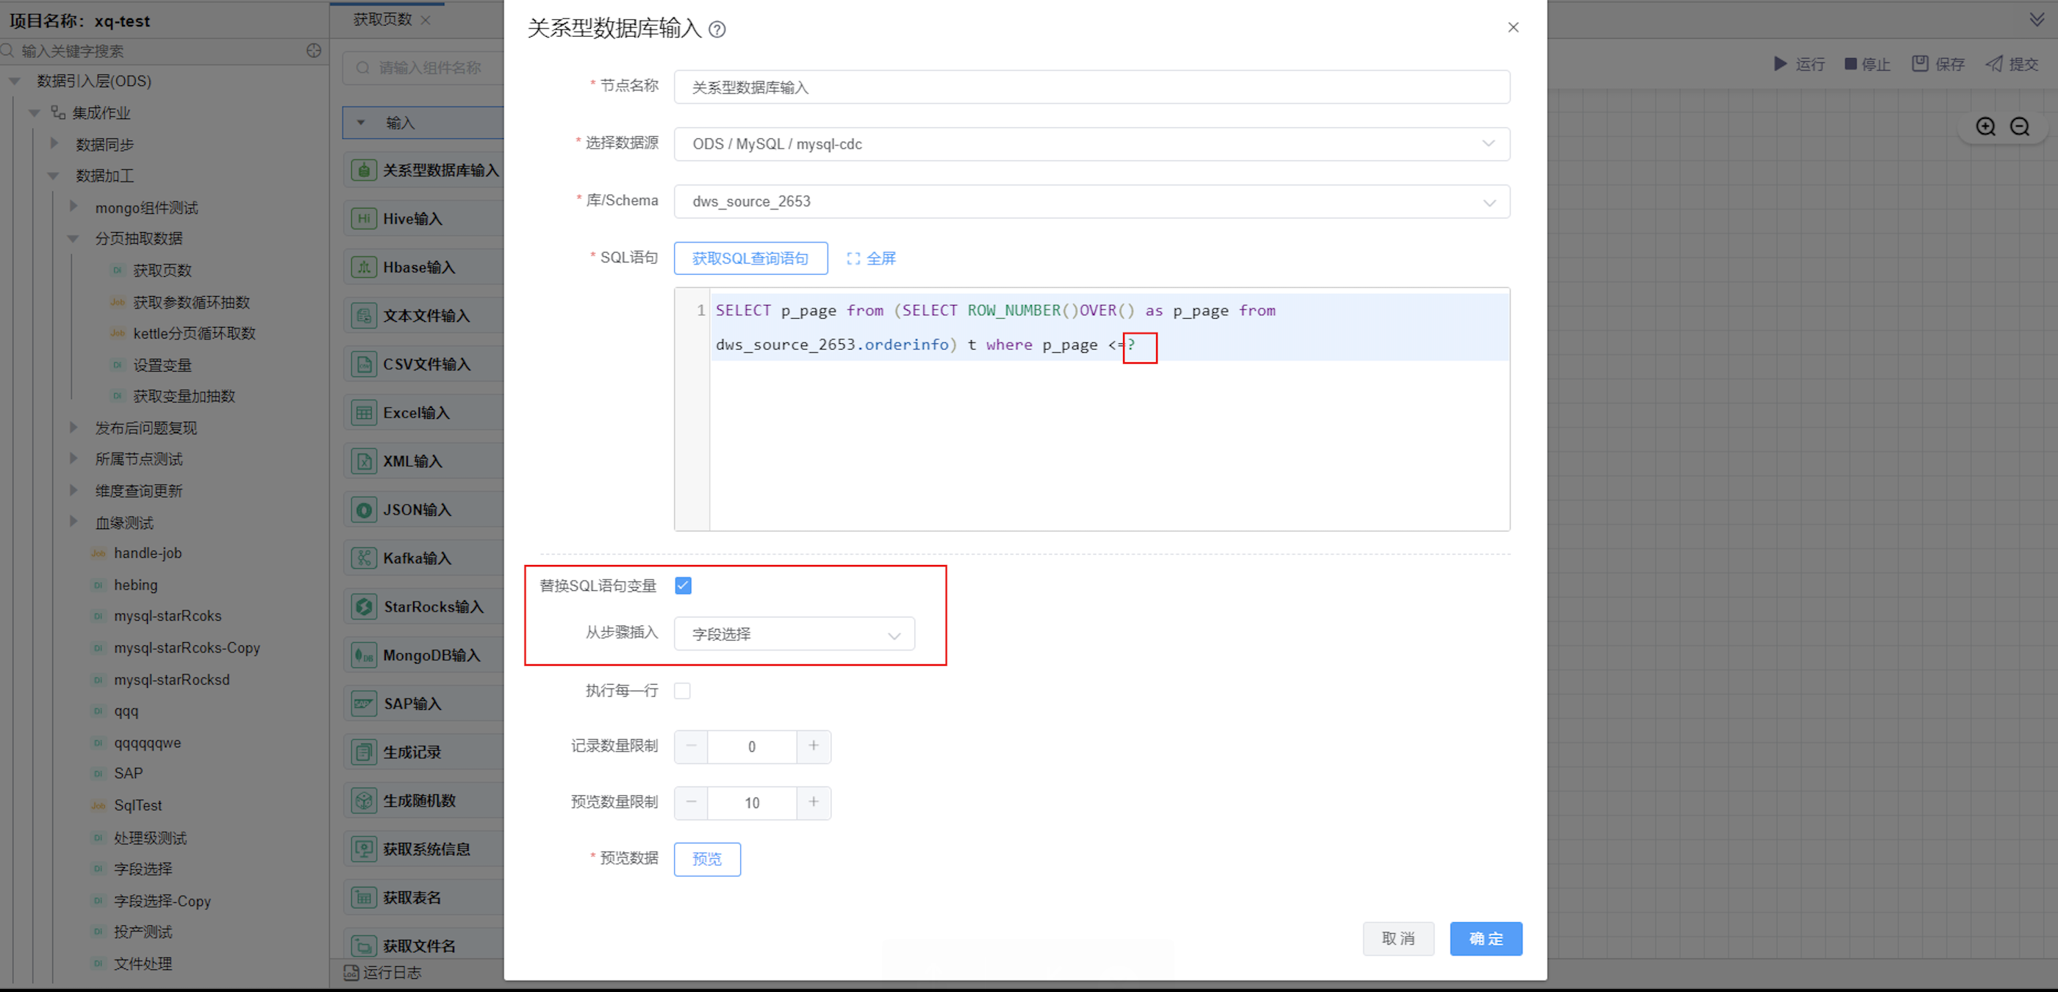Open the 选择数据源 dropdown
The height and width of the screenshot is (992, 2058).
(x=1091, y=145)
